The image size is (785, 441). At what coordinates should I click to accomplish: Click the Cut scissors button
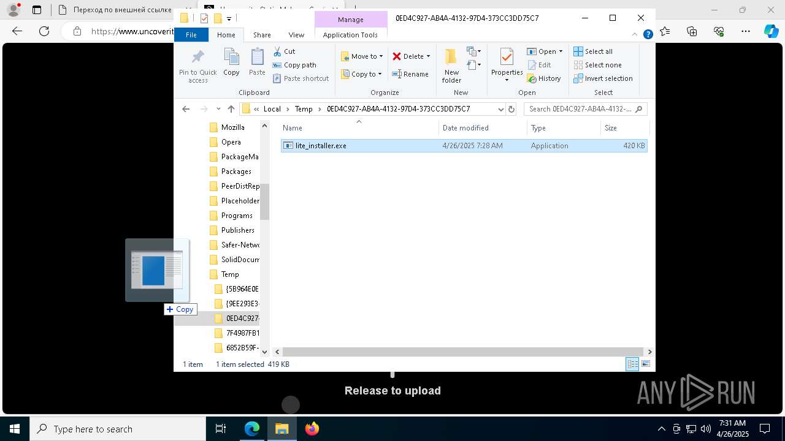284,51
